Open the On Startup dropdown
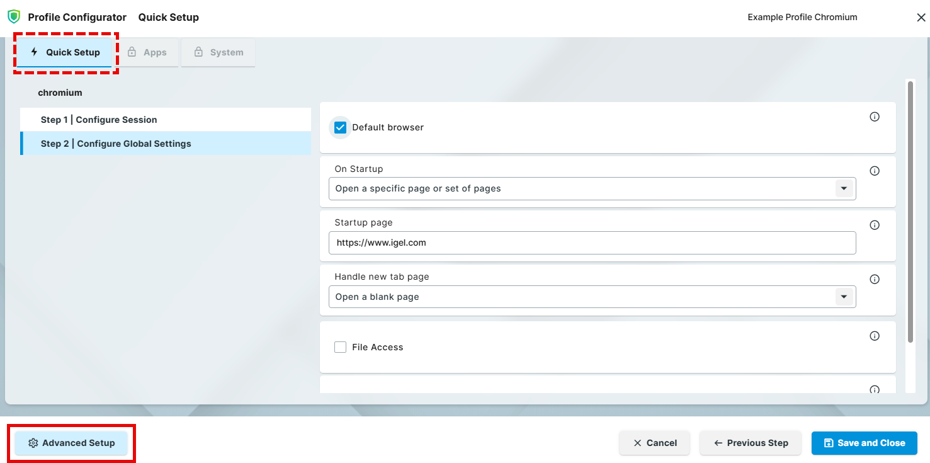930x463 pixels. pyautogui.click(x=844, y=188)
